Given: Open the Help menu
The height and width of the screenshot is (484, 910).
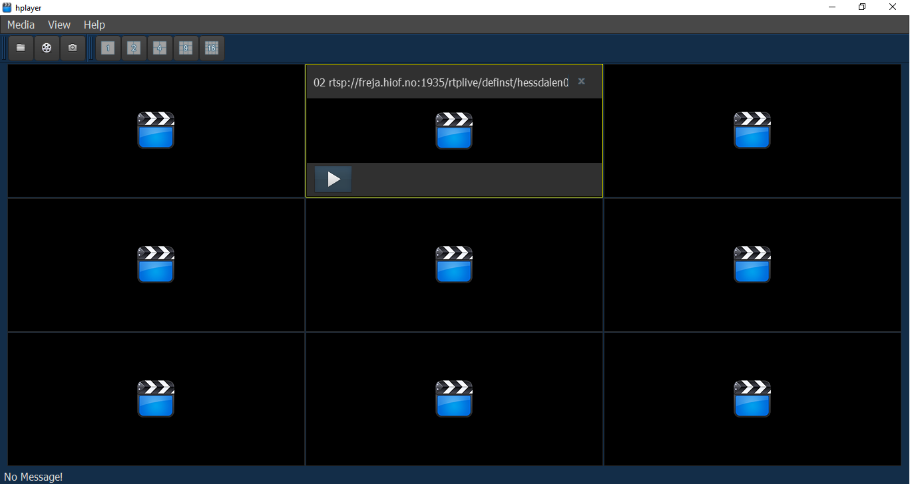Looking at the screenshot, I should (94, 25).
